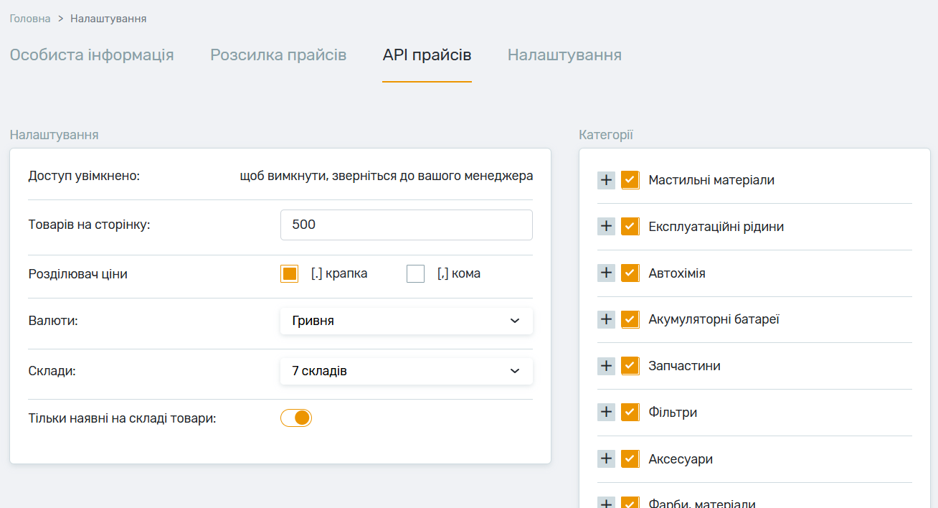Screen dimensions: 938x508
Task: Expand the Мастильні матеріали category
Action: click(606, 180)
